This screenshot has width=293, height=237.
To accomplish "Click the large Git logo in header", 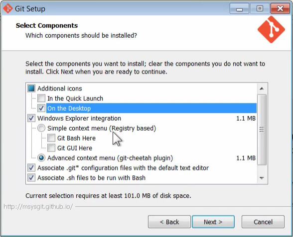I will click(x=271, y=29).
